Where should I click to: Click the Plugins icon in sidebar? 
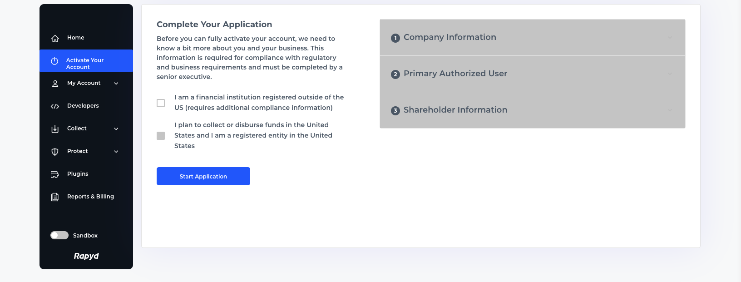pyautogui.click(x=55, y=174)
